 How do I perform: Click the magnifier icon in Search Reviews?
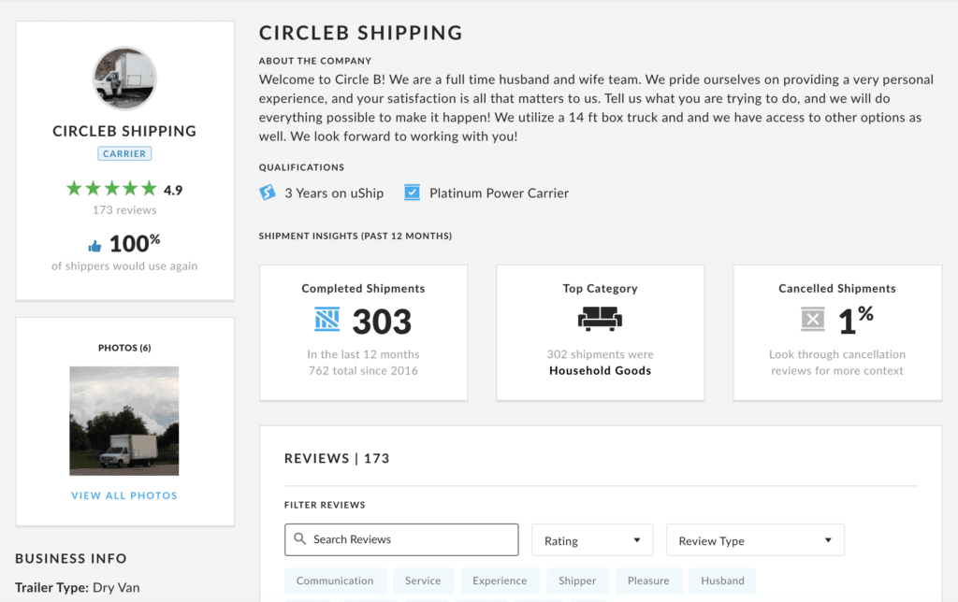click(x=300, y=539)
